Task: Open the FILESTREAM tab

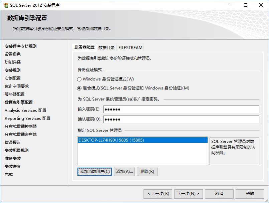Action: tap(130, 47)
